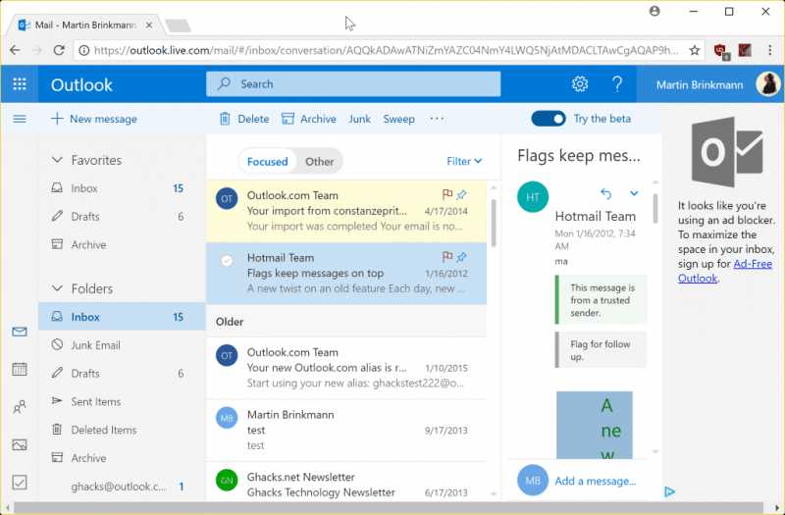
Task: Compose a New message
Action: coord(93,119)
